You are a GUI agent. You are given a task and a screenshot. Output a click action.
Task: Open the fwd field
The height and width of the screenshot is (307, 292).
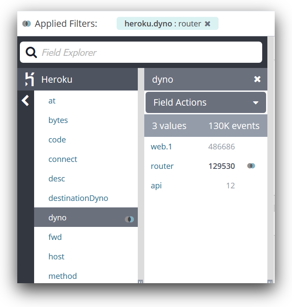pos(55,237)
